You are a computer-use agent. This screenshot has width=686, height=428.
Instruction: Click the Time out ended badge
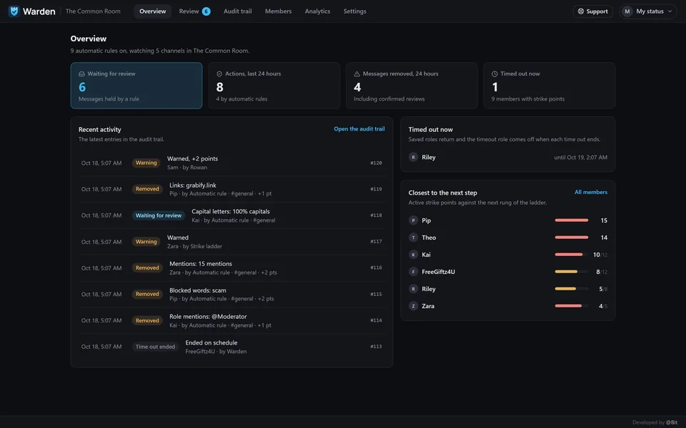pyautogui.click(x=155, y=347)
